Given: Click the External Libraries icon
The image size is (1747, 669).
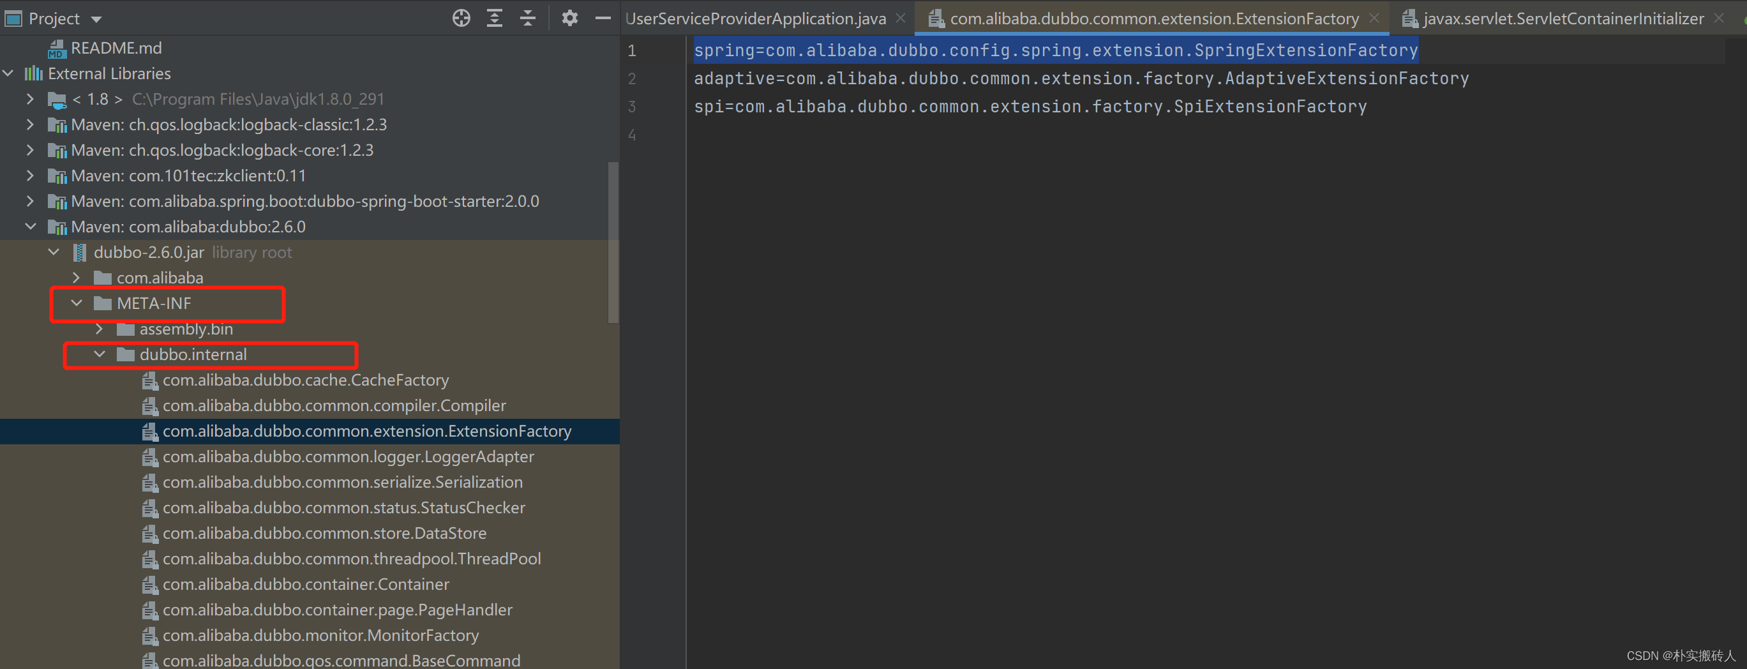Looking at the screenshot, I should [x=33, y=73].
